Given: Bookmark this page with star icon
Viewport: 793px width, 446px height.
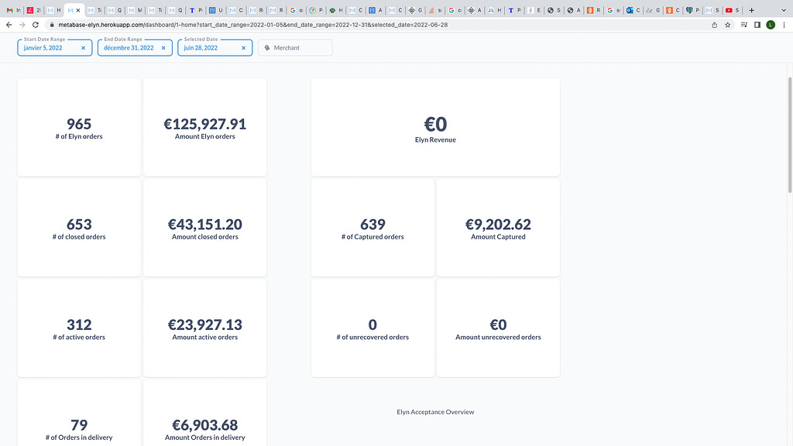Looking at the screenshot, I should [x=728, y=25].
